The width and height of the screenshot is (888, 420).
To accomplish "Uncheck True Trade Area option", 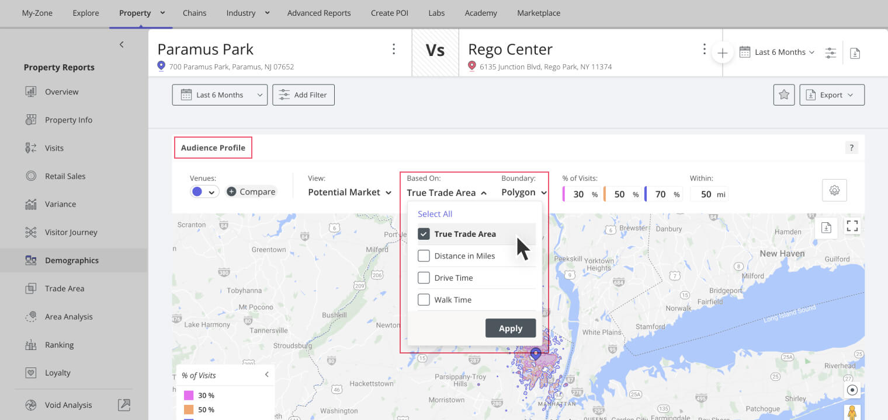I will pos(424,234).
